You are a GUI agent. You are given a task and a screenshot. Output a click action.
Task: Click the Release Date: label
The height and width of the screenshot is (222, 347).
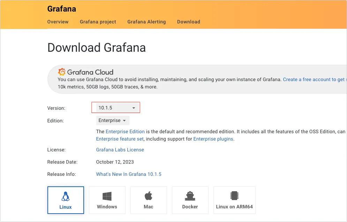[62, 162]
